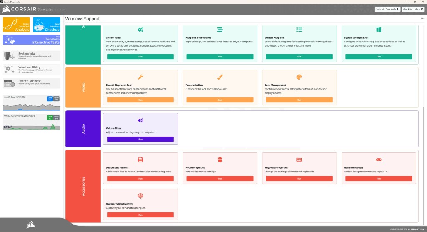Click the DirectX Diagnostic Tool wrench icon
Image resolution: width=427 pixels, height=232 pixels.
click(141, 77)
